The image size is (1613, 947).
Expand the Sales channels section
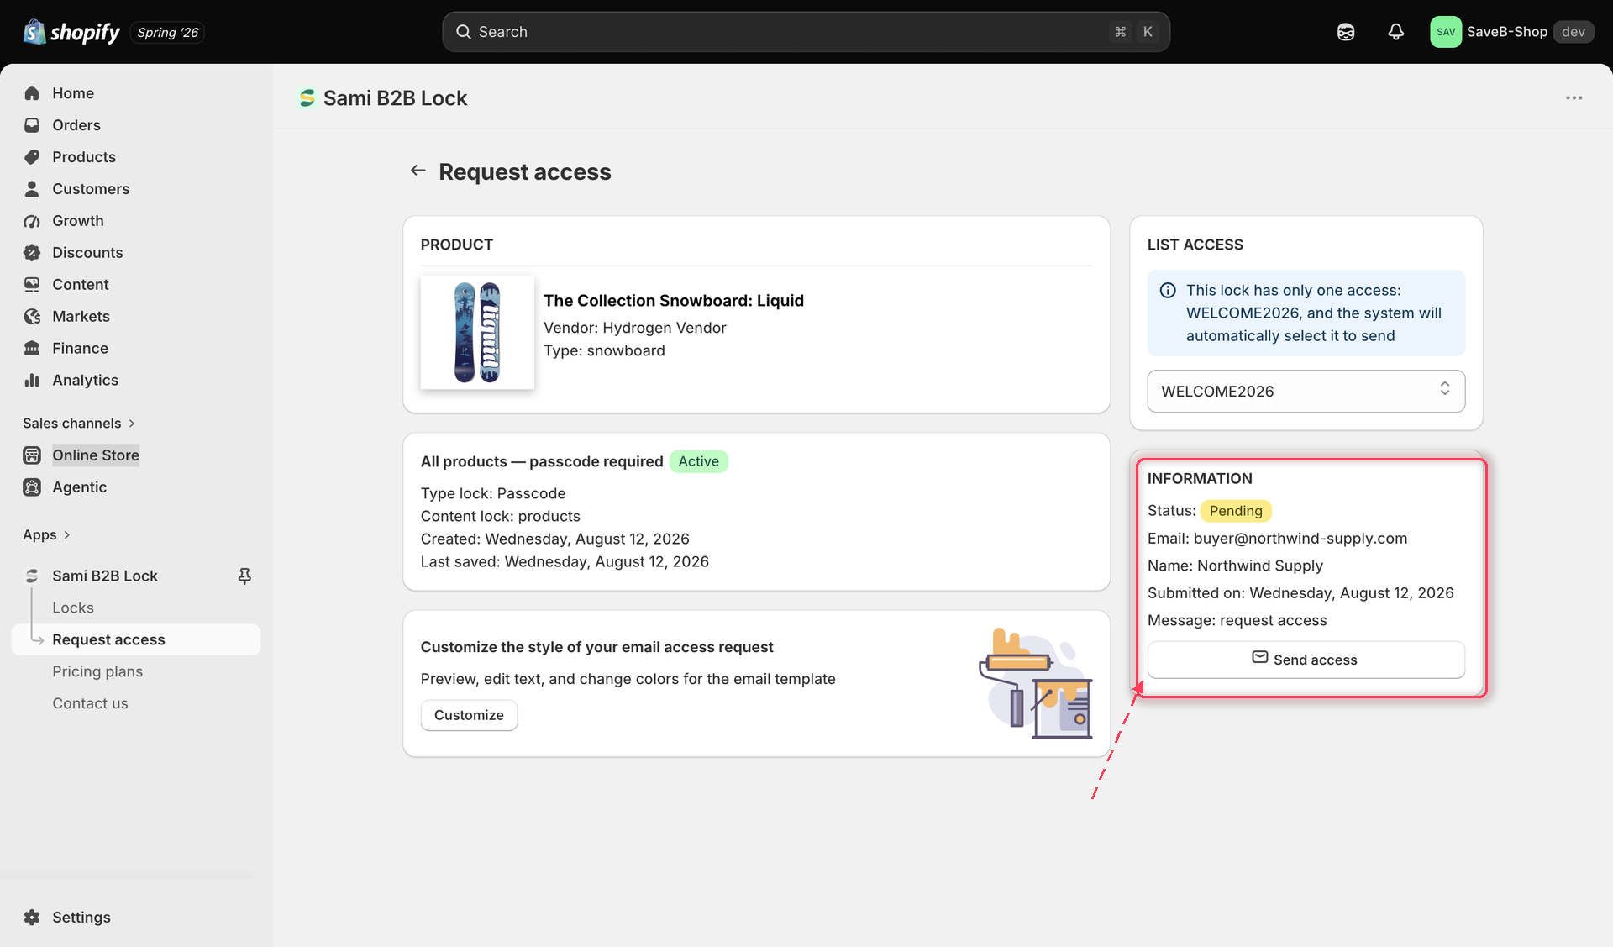(x=79, y=424)
